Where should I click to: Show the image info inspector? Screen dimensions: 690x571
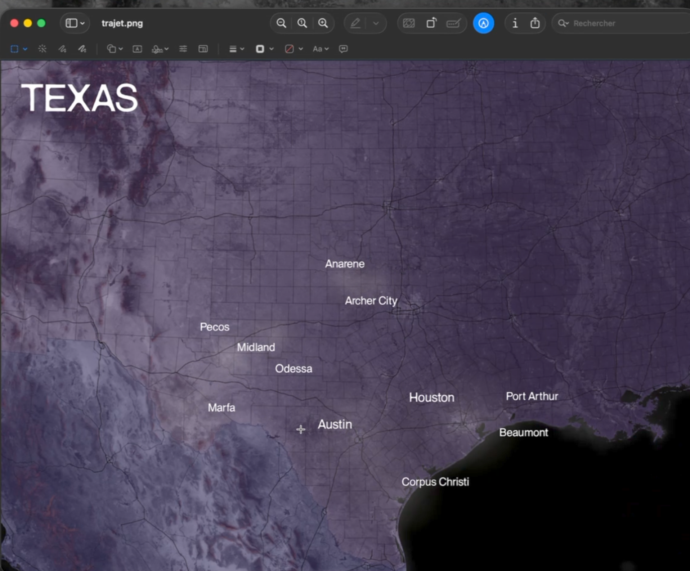click(515, 23)
